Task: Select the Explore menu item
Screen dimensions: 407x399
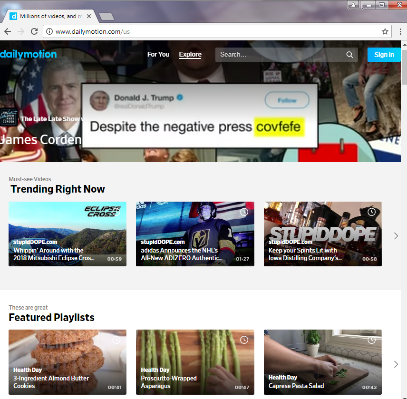Action: coord(190,55)
